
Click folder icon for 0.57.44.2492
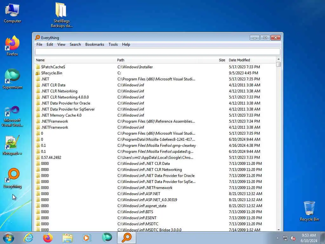click(x=38, y=158)
